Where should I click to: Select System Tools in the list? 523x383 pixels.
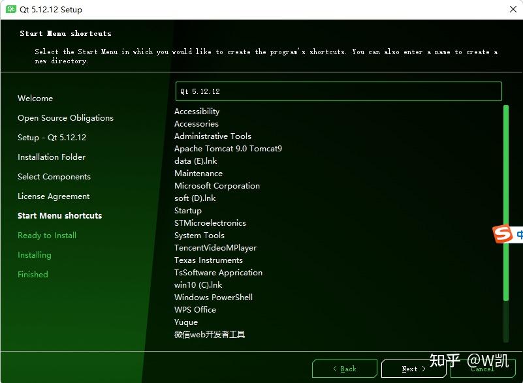click(199, 236)
